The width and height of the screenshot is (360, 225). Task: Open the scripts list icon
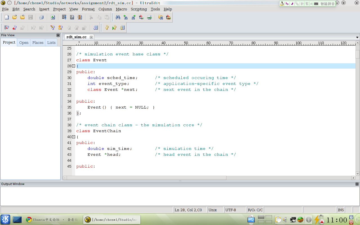[x=122, y=28]
